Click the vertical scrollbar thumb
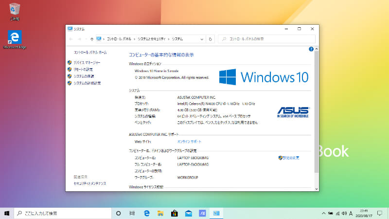The height and width of the screenshot is (219, 389). (x=317, y=112)
